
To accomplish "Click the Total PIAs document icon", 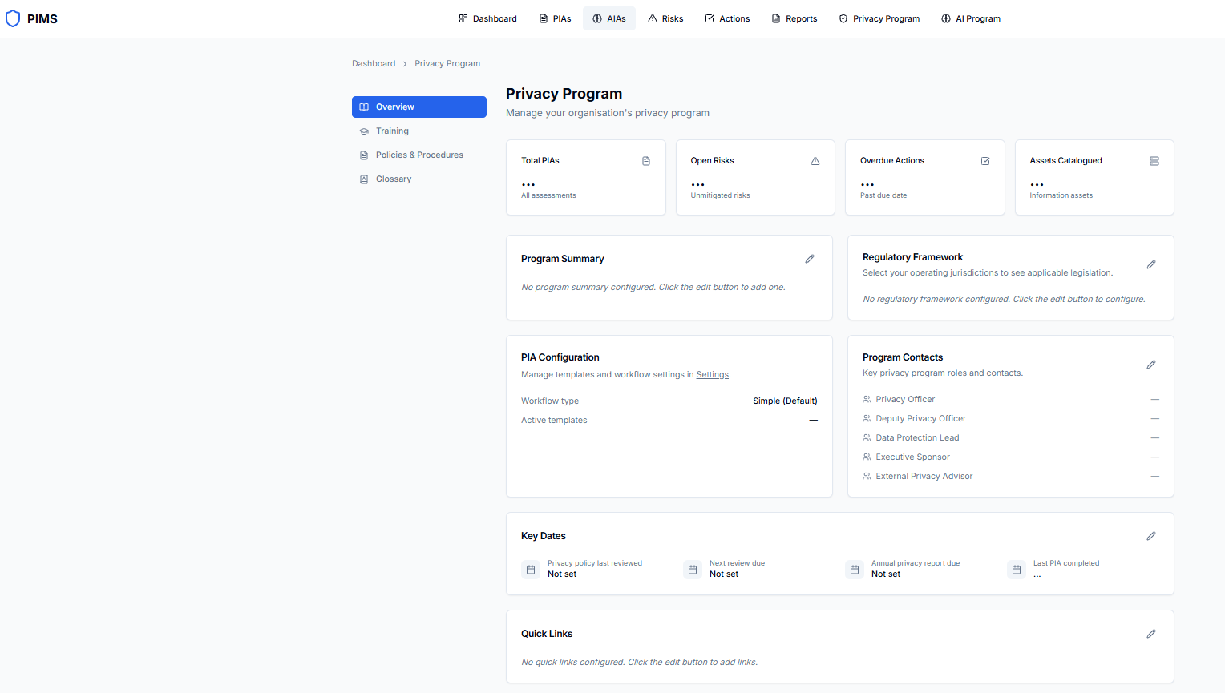I will click(x=646, y=161).
